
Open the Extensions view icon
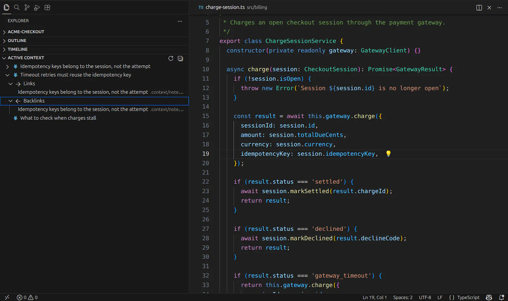47,7
